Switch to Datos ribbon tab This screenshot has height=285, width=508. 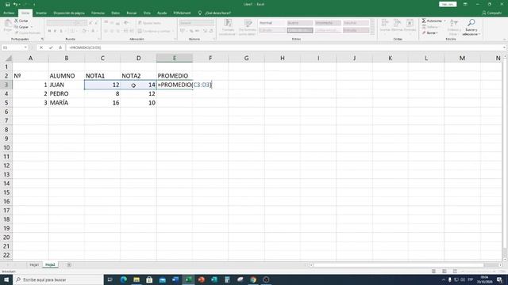(x=116, y=13)
